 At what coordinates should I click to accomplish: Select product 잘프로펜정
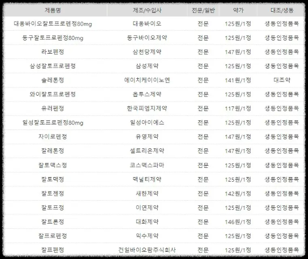(53, 235)
